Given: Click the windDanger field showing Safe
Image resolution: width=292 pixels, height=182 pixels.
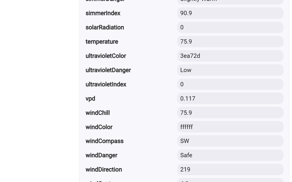Looking at the screenshot, I should pyautogui.click(x=230, y=155).
